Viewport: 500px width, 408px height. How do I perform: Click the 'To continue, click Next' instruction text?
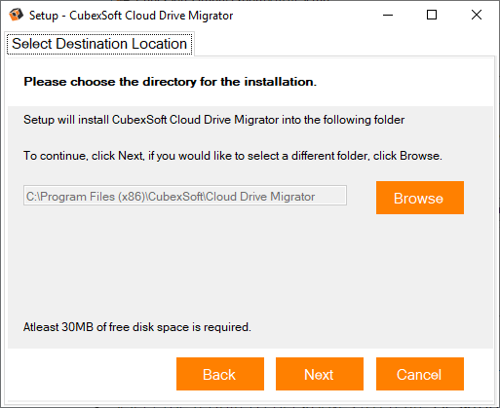coord(233,156)
